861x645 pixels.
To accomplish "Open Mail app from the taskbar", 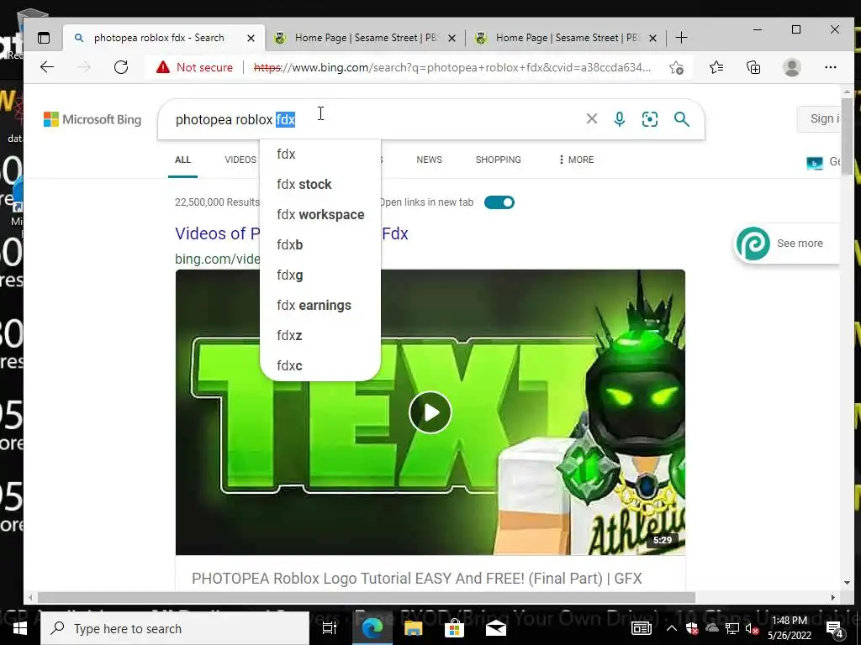I will pos(495,628).
